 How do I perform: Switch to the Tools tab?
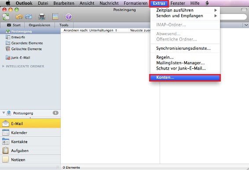64,25
